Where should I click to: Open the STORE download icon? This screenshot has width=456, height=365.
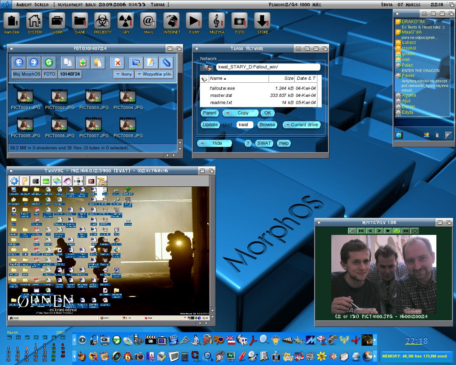click(263, 24)
